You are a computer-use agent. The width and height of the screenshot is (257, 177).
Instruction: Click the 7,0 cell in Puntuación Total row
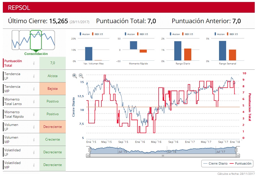pyautogui.click(x=52, y=63)
